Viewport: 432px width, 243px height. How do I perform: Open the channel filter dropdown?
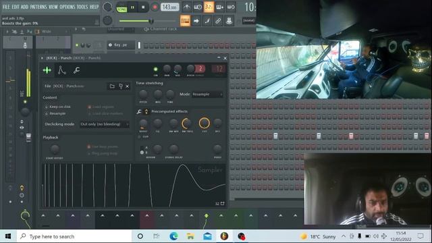point(121,29)
